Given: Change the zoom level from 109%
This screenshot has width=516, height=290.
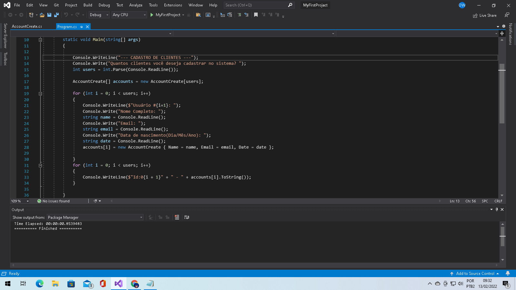Looking at the screenshot, I should (x=19, y=201).
